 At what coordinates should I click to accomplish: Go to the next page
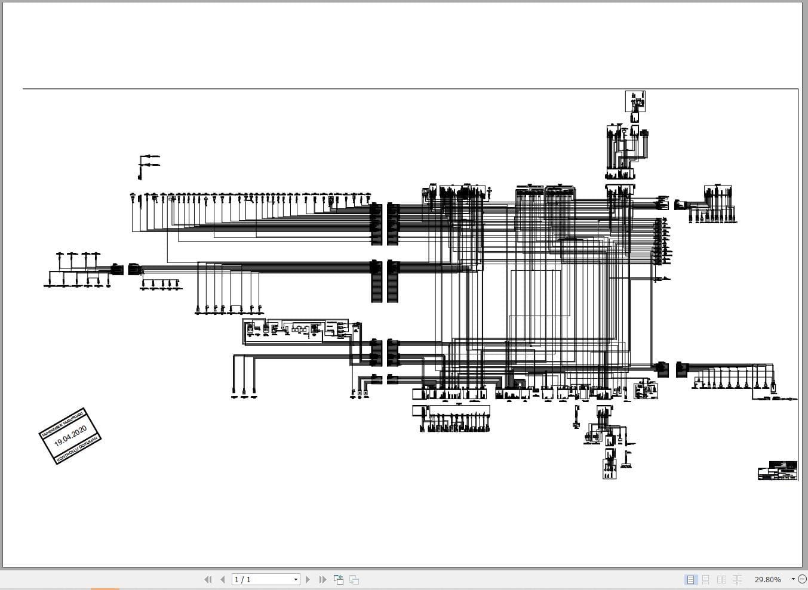pos(308,579)
